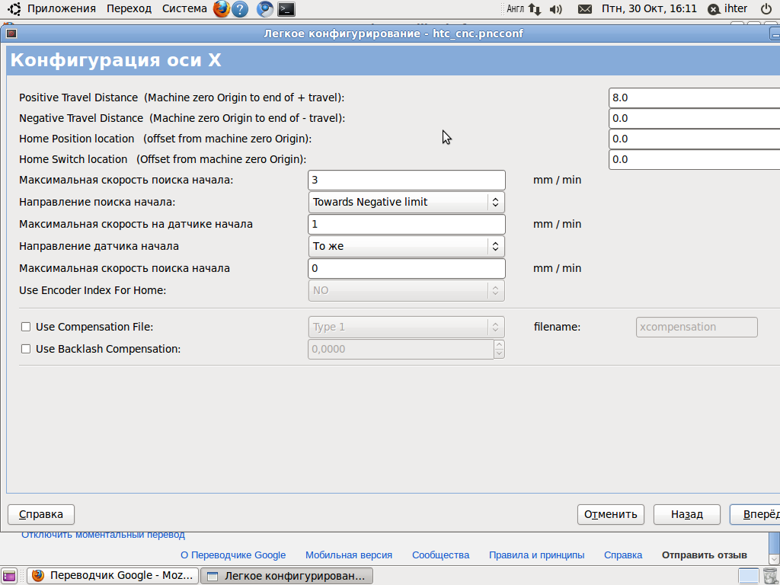The image size is (780, 585).
Task: Click the home sensor speed field containing 1
Action: pyautogui.click(x=407, y=225)
